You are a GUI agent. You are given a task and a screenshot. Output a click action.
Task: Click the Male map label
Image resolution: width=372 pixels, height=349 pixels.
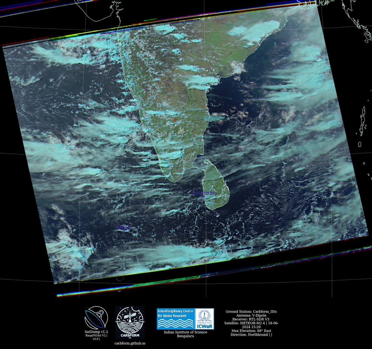pos(123,228)
